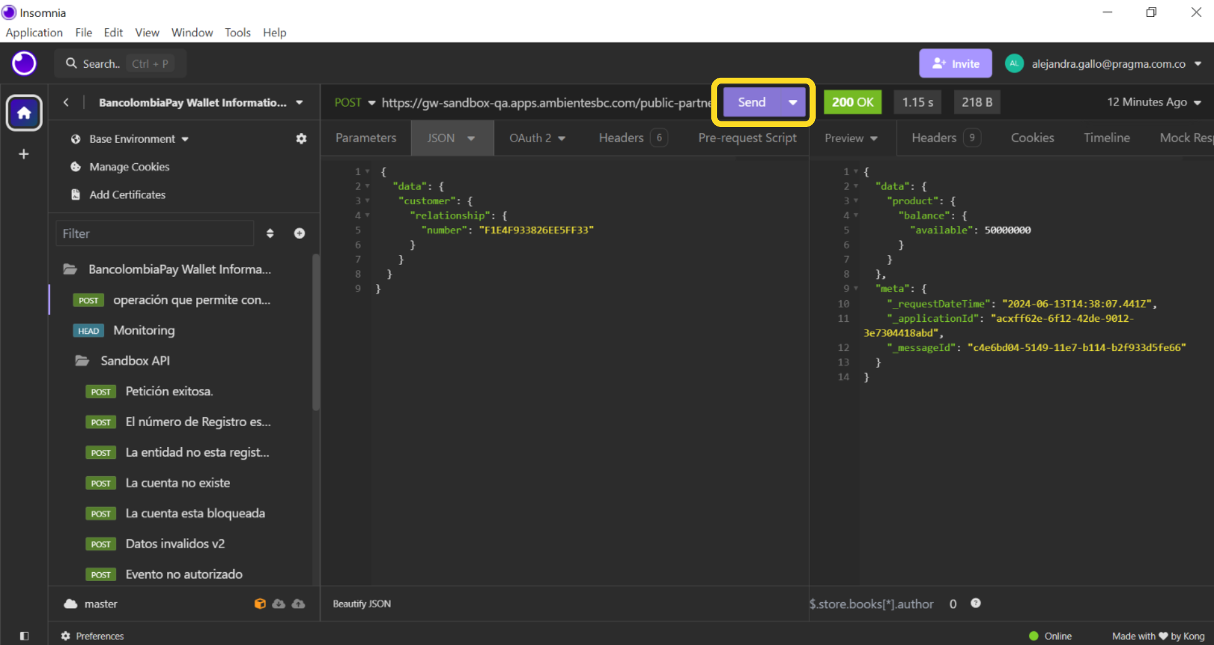
Task: Click the sidebar vertical scrollbar
Action: coord(316,332)
